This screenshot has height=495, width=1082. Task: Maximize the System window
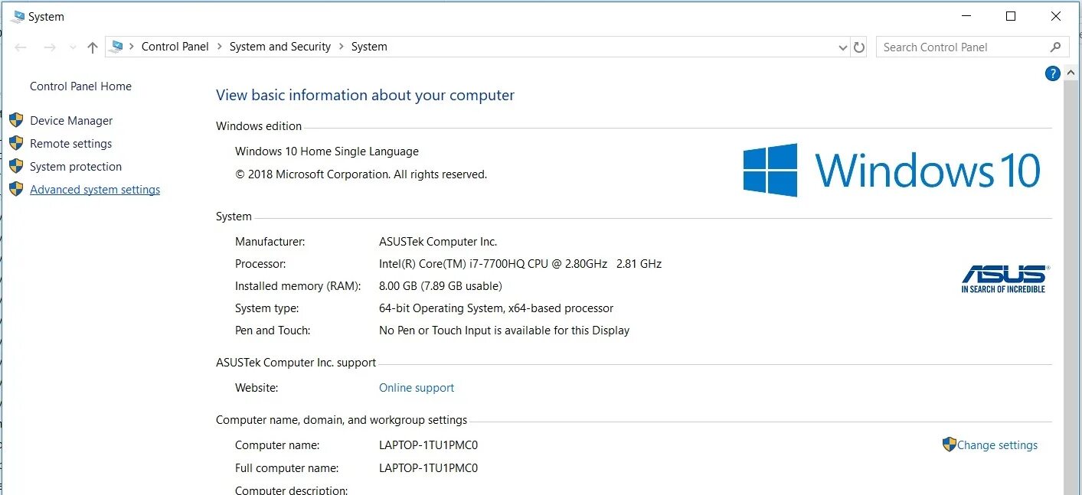tap(1011, 16)
